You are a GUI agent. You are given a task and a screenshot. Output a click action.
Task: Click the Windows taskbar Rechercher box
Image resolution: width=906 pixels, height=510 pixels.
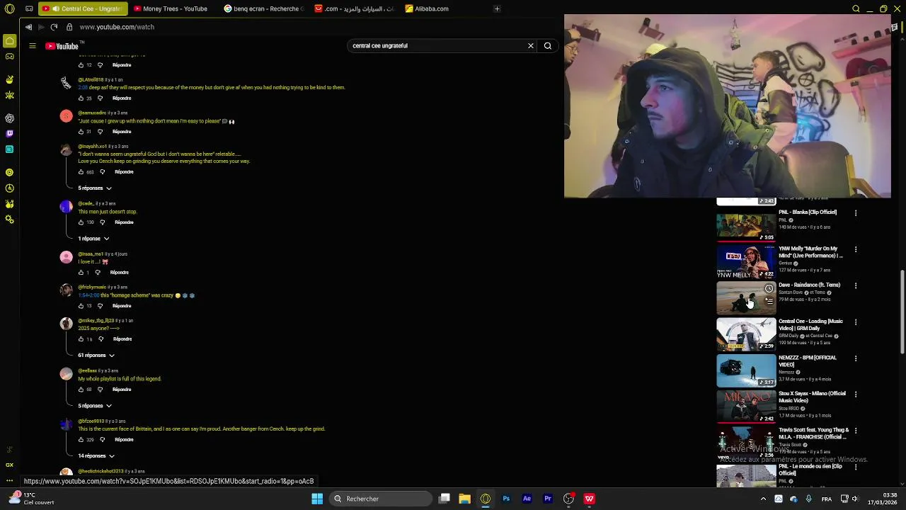click(382, 499)
